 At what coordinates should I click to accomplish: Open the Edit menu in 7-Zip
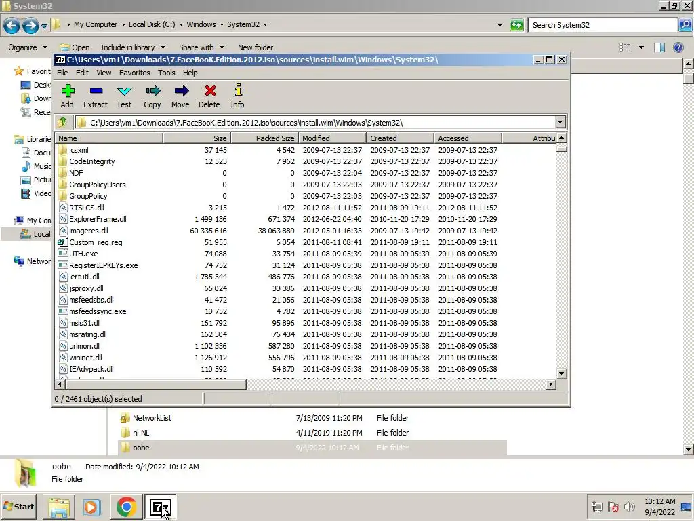[x=82, y=73]
